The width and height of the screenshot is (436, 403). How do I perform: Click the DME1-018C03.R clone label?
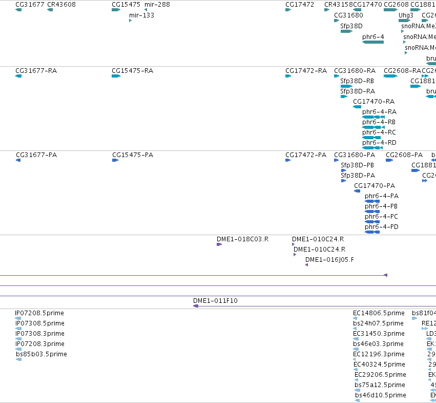242,239
